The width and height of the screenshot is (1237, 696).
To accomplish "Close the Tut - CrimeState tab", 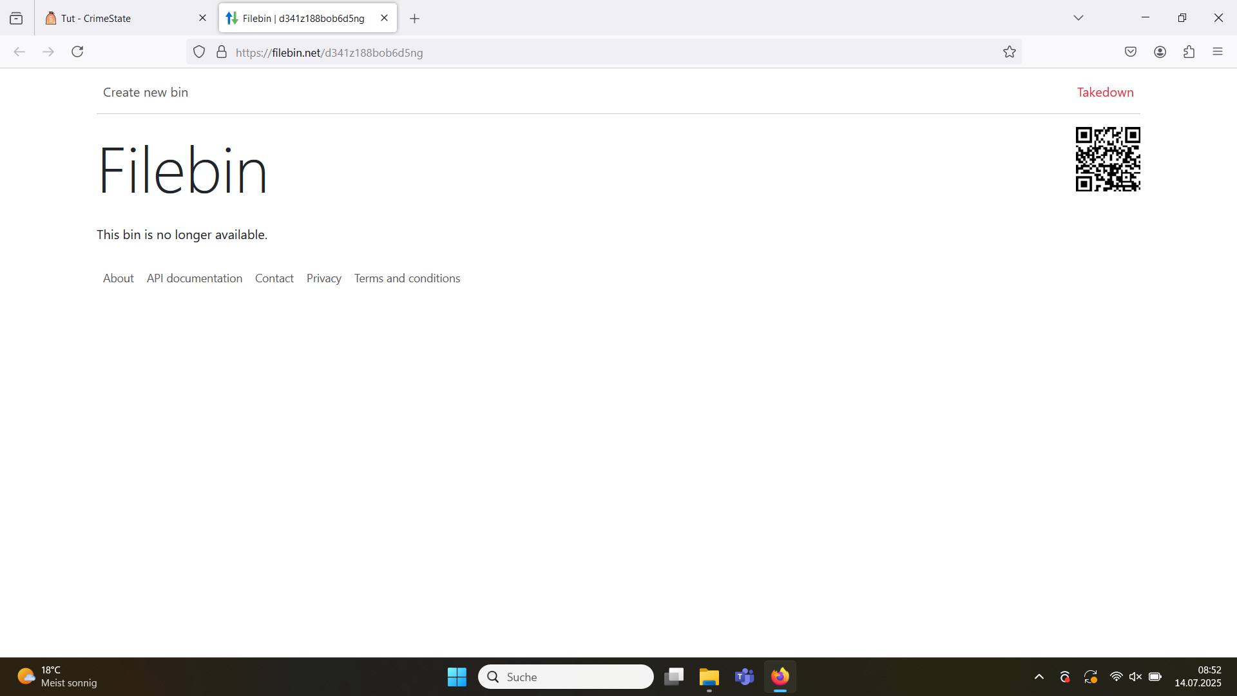I will pyautogui.click(x=202, y=18).
